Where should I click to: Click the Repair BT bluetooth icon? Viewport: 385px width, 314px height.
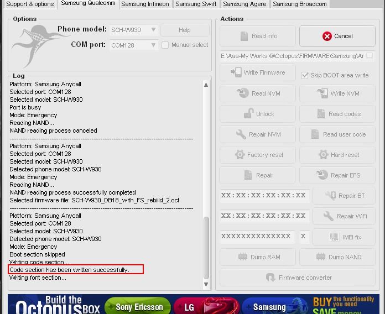click(331, 196)
